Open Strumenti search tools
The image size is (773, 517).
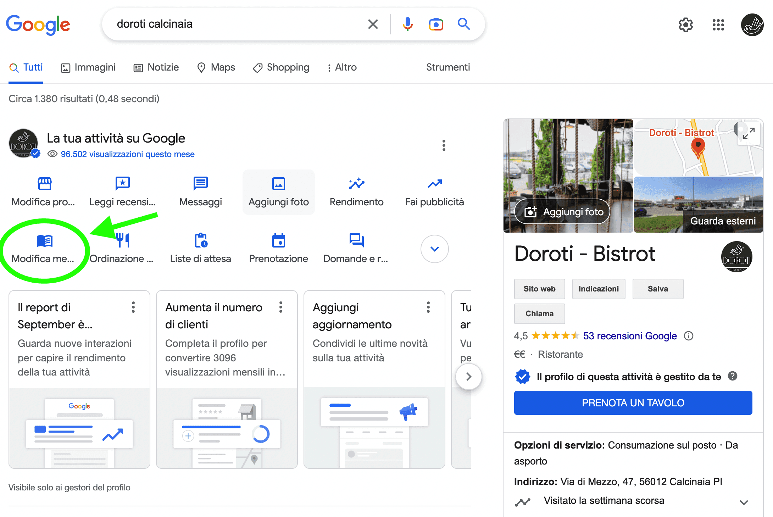[448, 67]
